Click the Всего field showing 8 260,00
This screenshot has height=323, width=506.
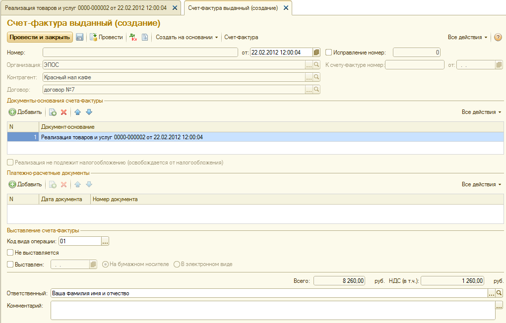339,281
